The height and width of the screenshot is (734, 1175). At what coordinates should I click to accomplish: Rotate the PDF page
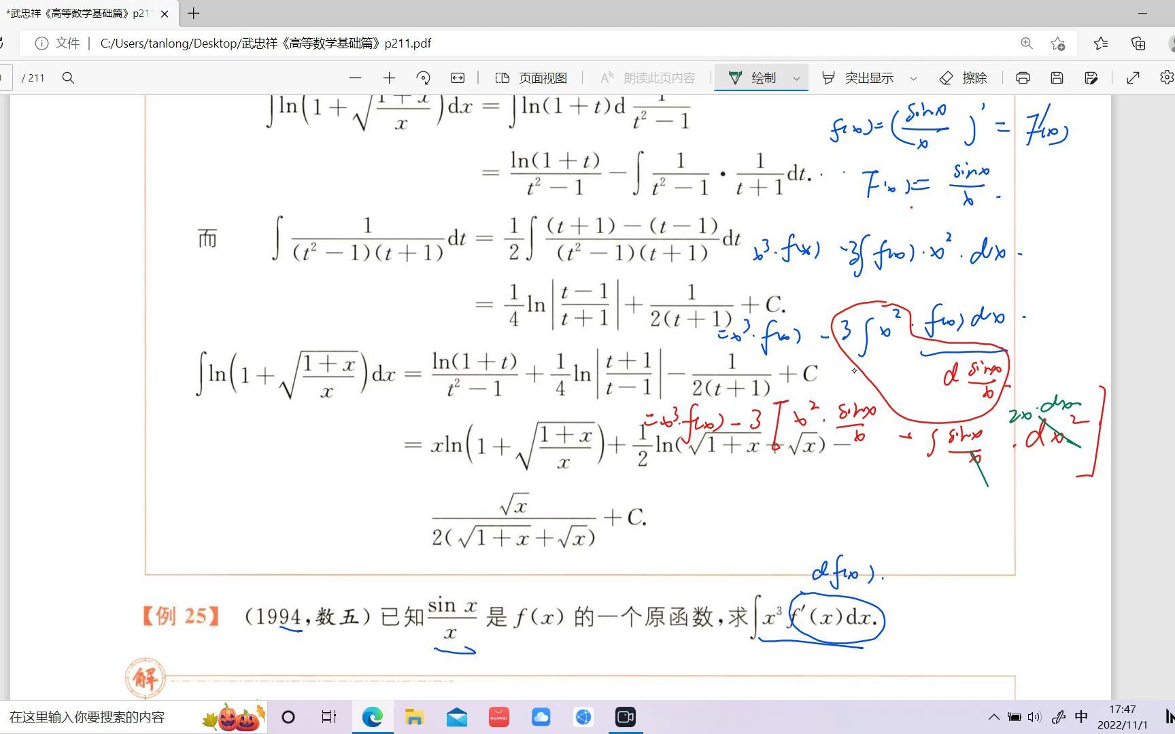423,78
